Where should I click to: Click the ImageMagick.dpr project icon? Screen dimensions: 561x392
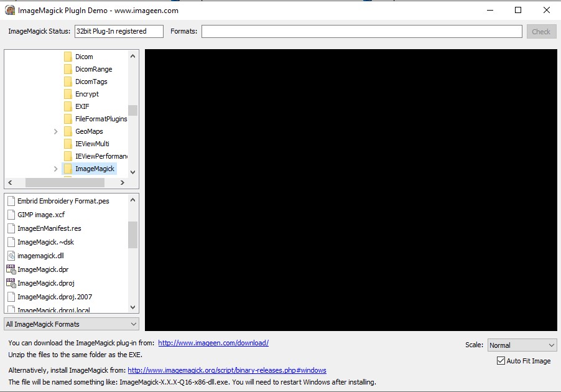pyautogui.click(x=11, y=269)
